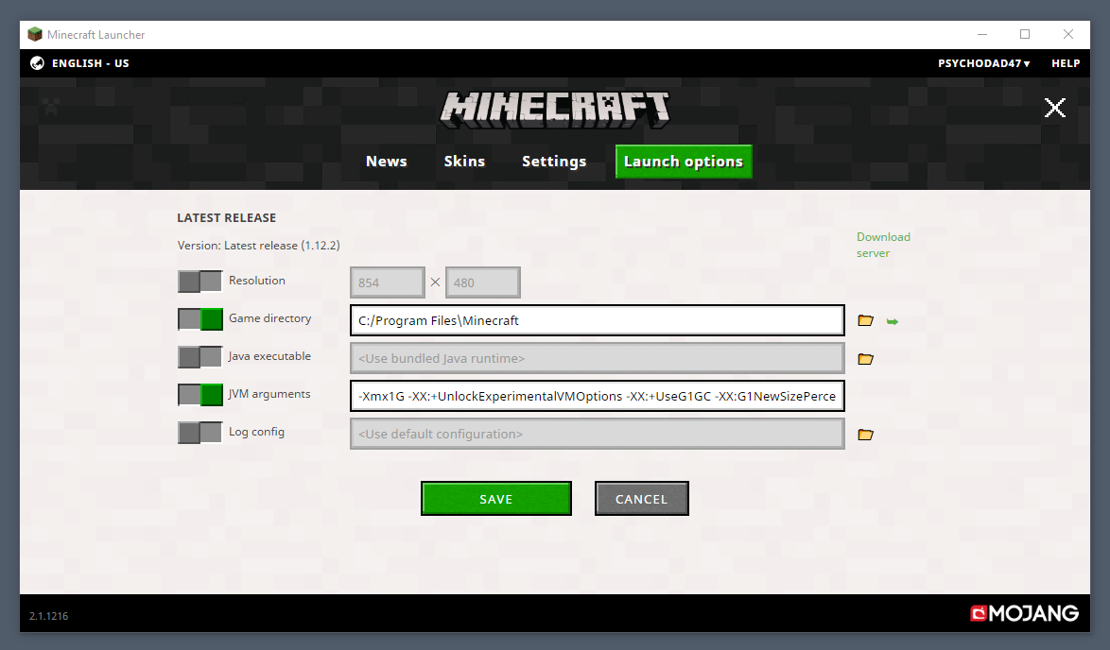The height and width of the screenshot is (650, 1110).
Task: Click the Game directory path field
Action: coord(597,320)
